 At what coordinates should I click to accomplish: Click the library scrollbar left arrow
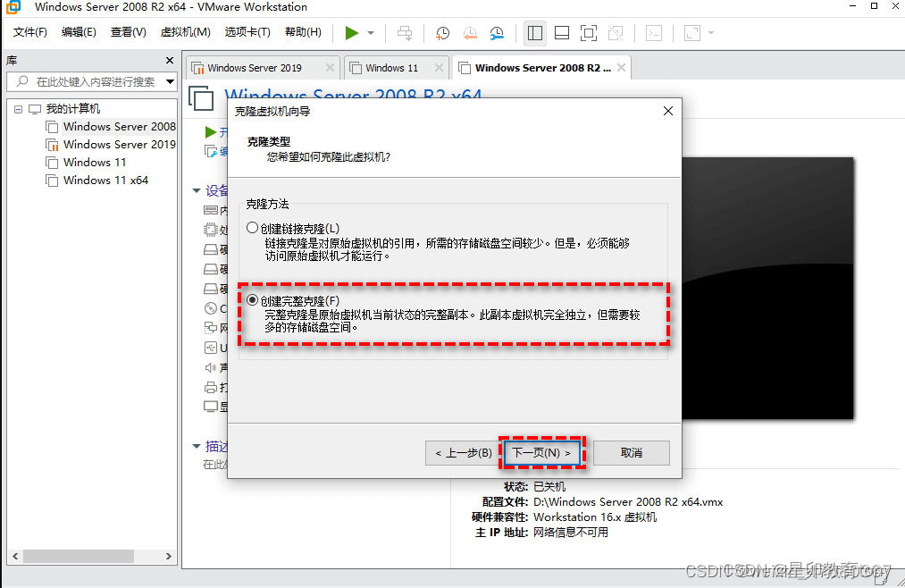click(15, 556)
